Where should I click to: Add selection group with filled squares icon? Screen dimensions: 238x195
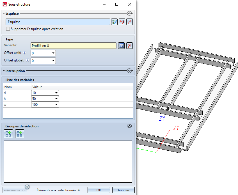[x=20, y=134]
